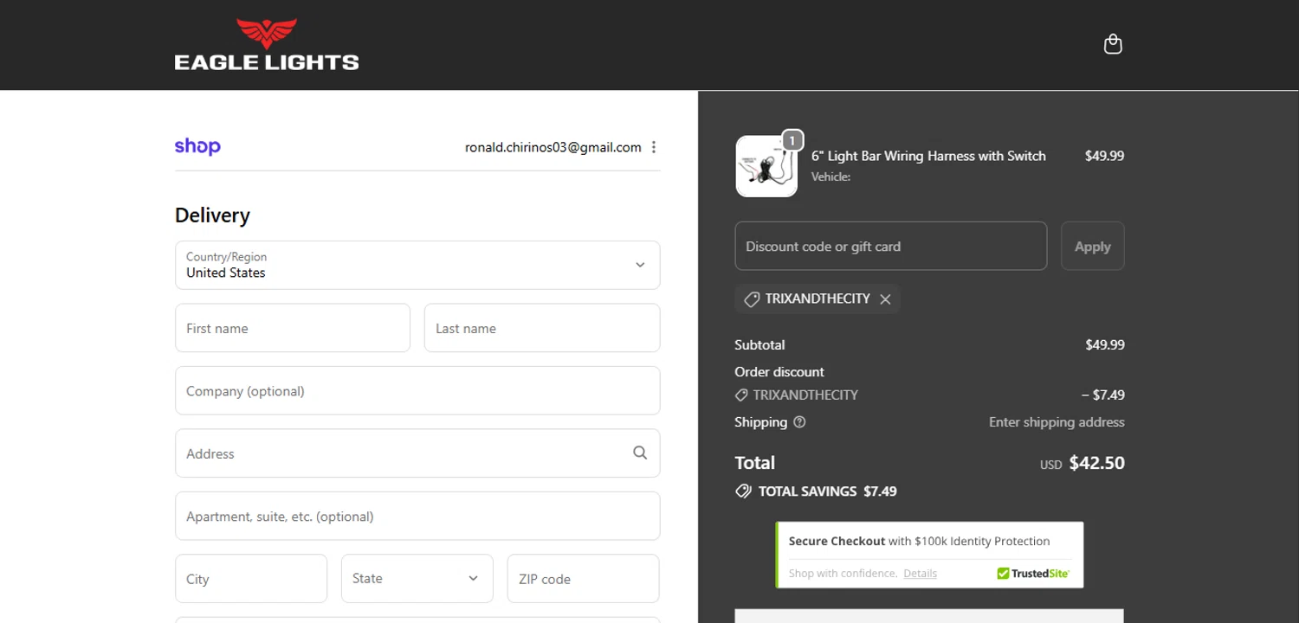Click the Apply discount button
The width and height of the screenshot is (1299, 623).
[x=1093, y=246]
